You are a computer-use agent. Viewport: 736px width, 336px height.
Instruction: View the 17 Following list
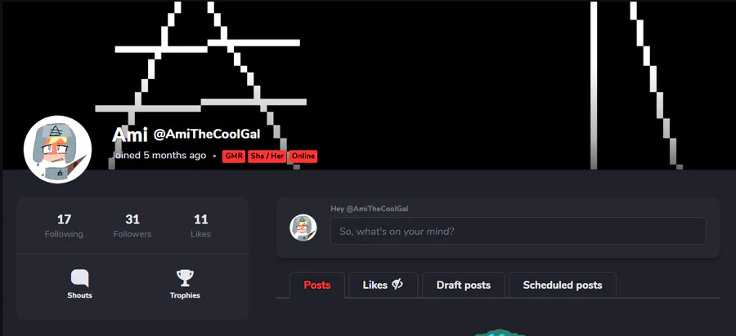coord(64,226)
